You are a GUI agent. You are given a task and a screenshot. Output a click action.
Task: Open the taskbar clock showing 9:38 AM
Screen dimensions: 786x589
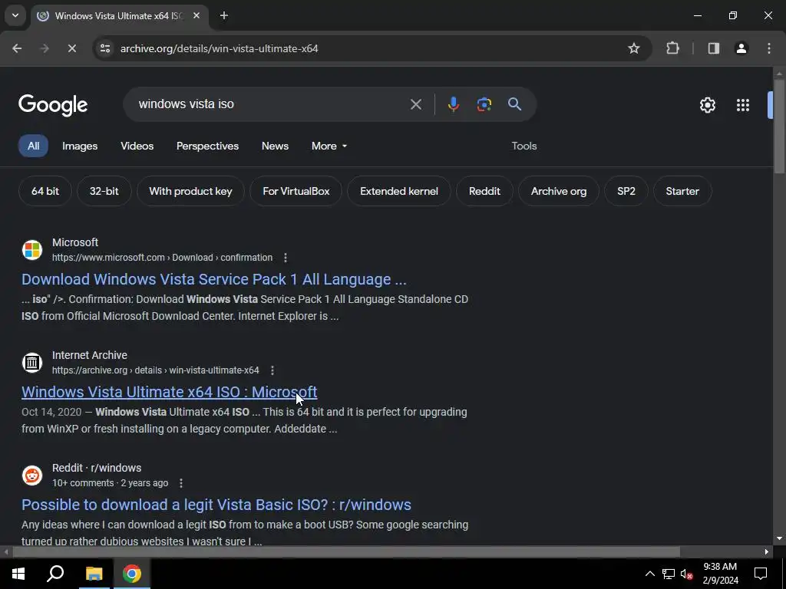(720, 574)
